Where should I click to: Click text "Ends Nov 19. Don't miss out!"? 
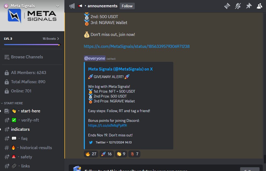110,135
